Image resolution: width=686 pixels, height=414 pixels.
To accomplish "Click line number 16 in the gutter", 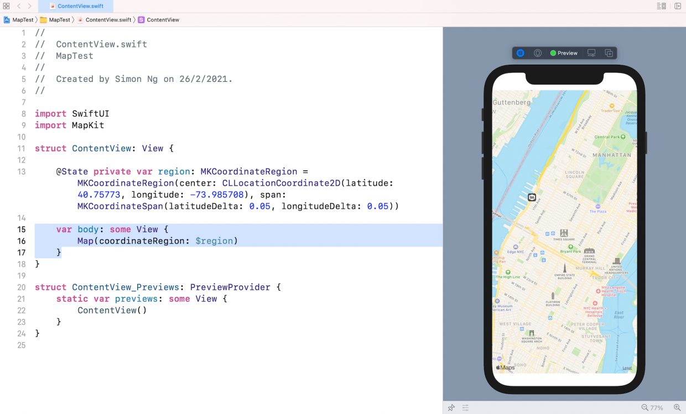I will pyautogui.click(x=21, y=240).
